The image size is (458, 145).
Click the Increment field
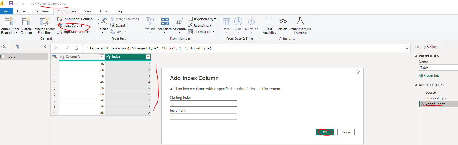pos(203,116)
